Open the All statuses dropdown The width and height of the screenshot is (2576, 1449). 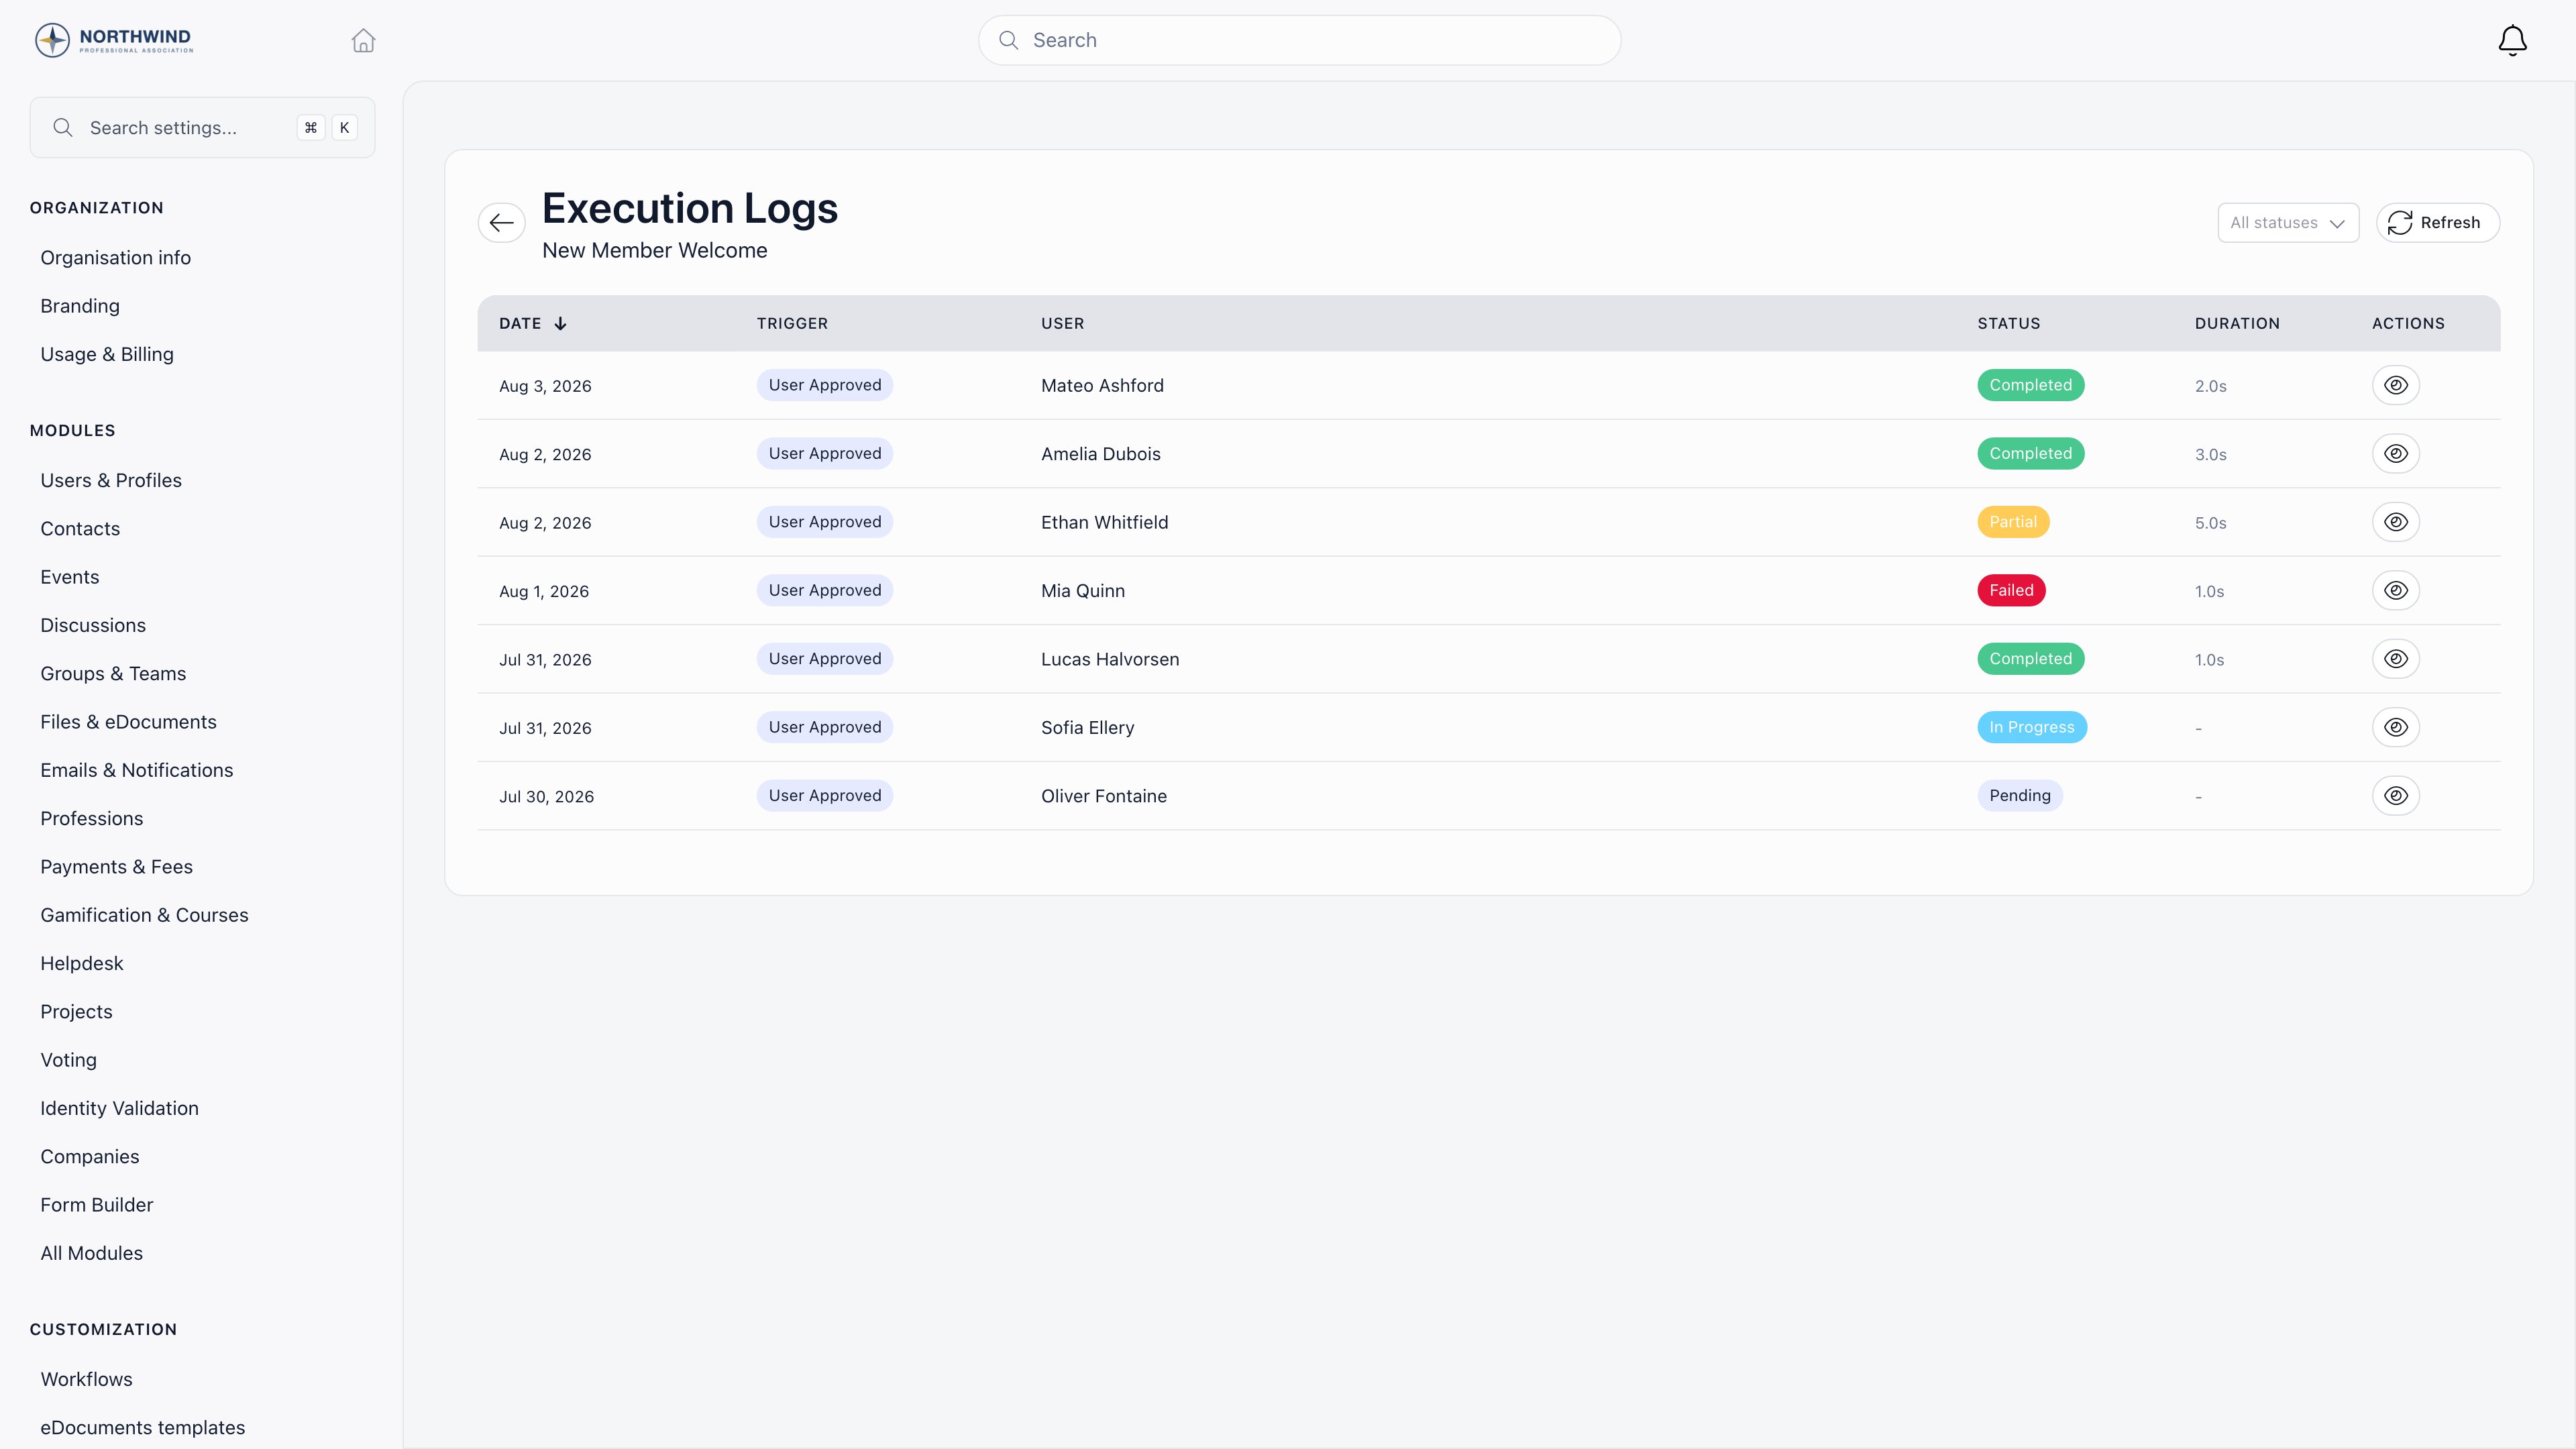pos(2288,222)
